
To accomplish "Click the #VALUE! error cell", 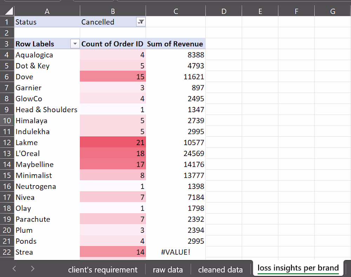I will click(176, 252).
